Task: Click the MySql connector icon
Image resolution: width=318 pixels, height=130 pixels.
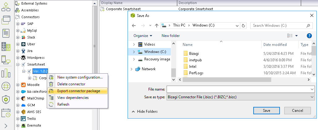Action: [x=23, y=31]
